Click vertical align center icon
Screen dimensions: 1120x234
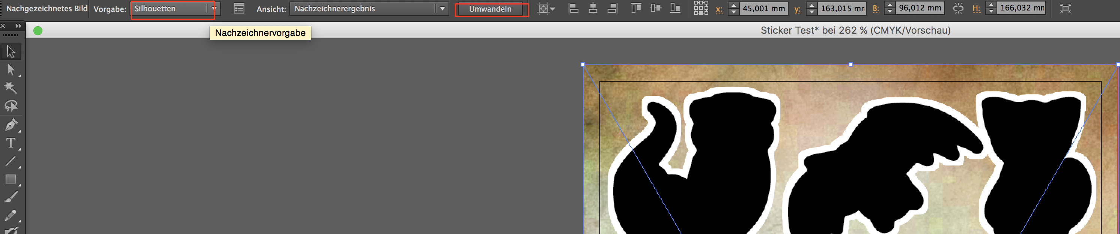click(655, 8)
